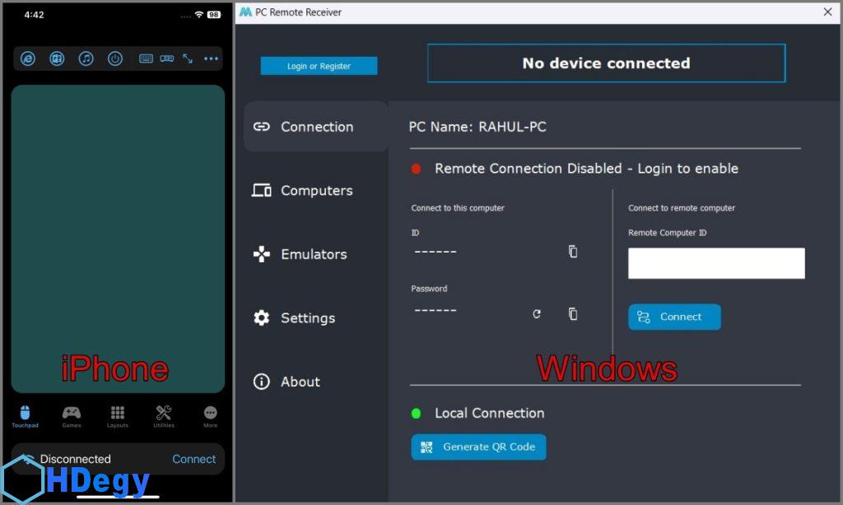Image resolution: width=843 pixels, height=505 pixels.
Task: Open the three-dot overflow menu on the phone toolbar
Action: (212, 58)
